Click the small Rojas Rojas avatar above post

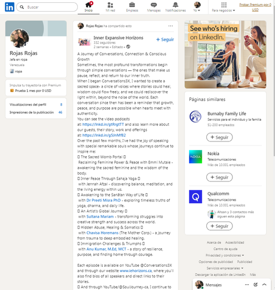[x=81, y=26]
